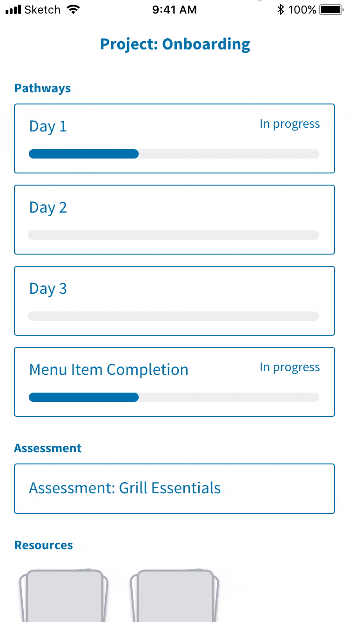Tap Menu Item Completion In progress label
This screenshot has width=349, height=622.
point(290,367)
